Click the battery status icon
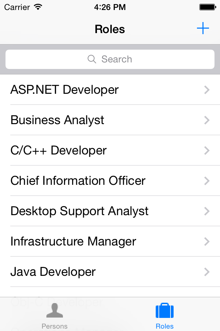This screenshot has width=220, height=331. point(208,7)
